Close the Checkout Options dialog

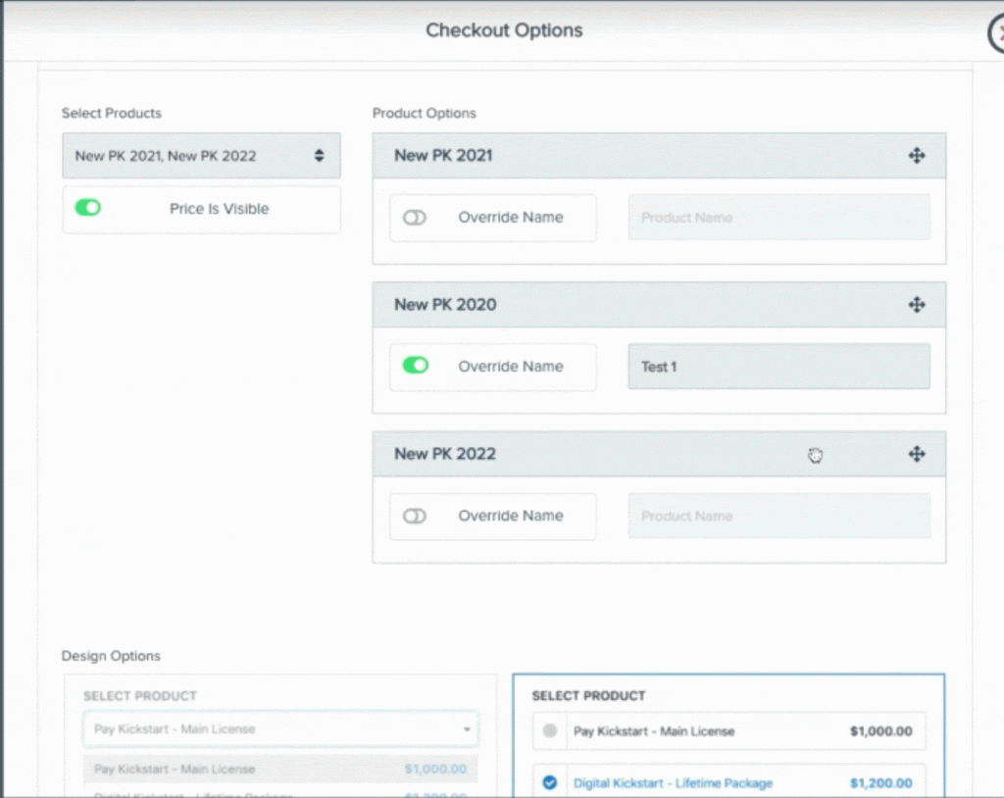pyautogui.click(x=995, y=31)
